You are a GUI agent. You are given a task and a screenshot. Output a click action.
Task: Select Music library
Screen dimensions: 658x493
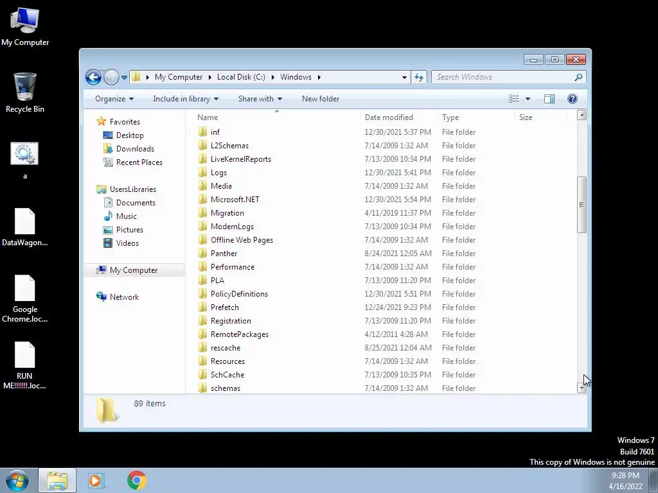pos(127,216)
